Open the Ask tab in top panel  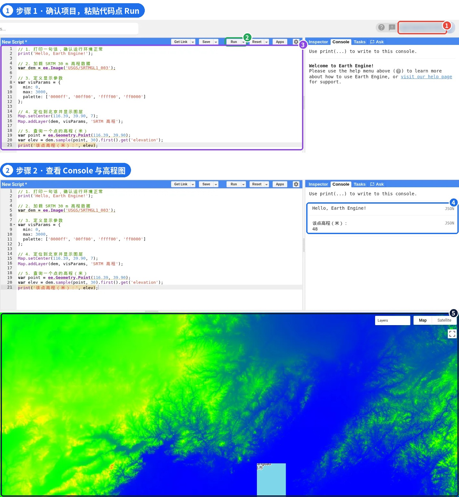point(377,42)
